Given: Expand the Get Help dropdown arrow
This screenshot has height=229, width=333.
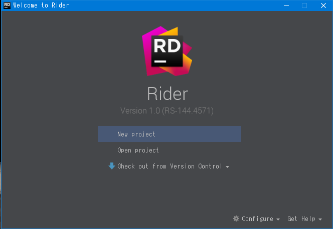Looking at the screenshot, I should pos(320,219).
